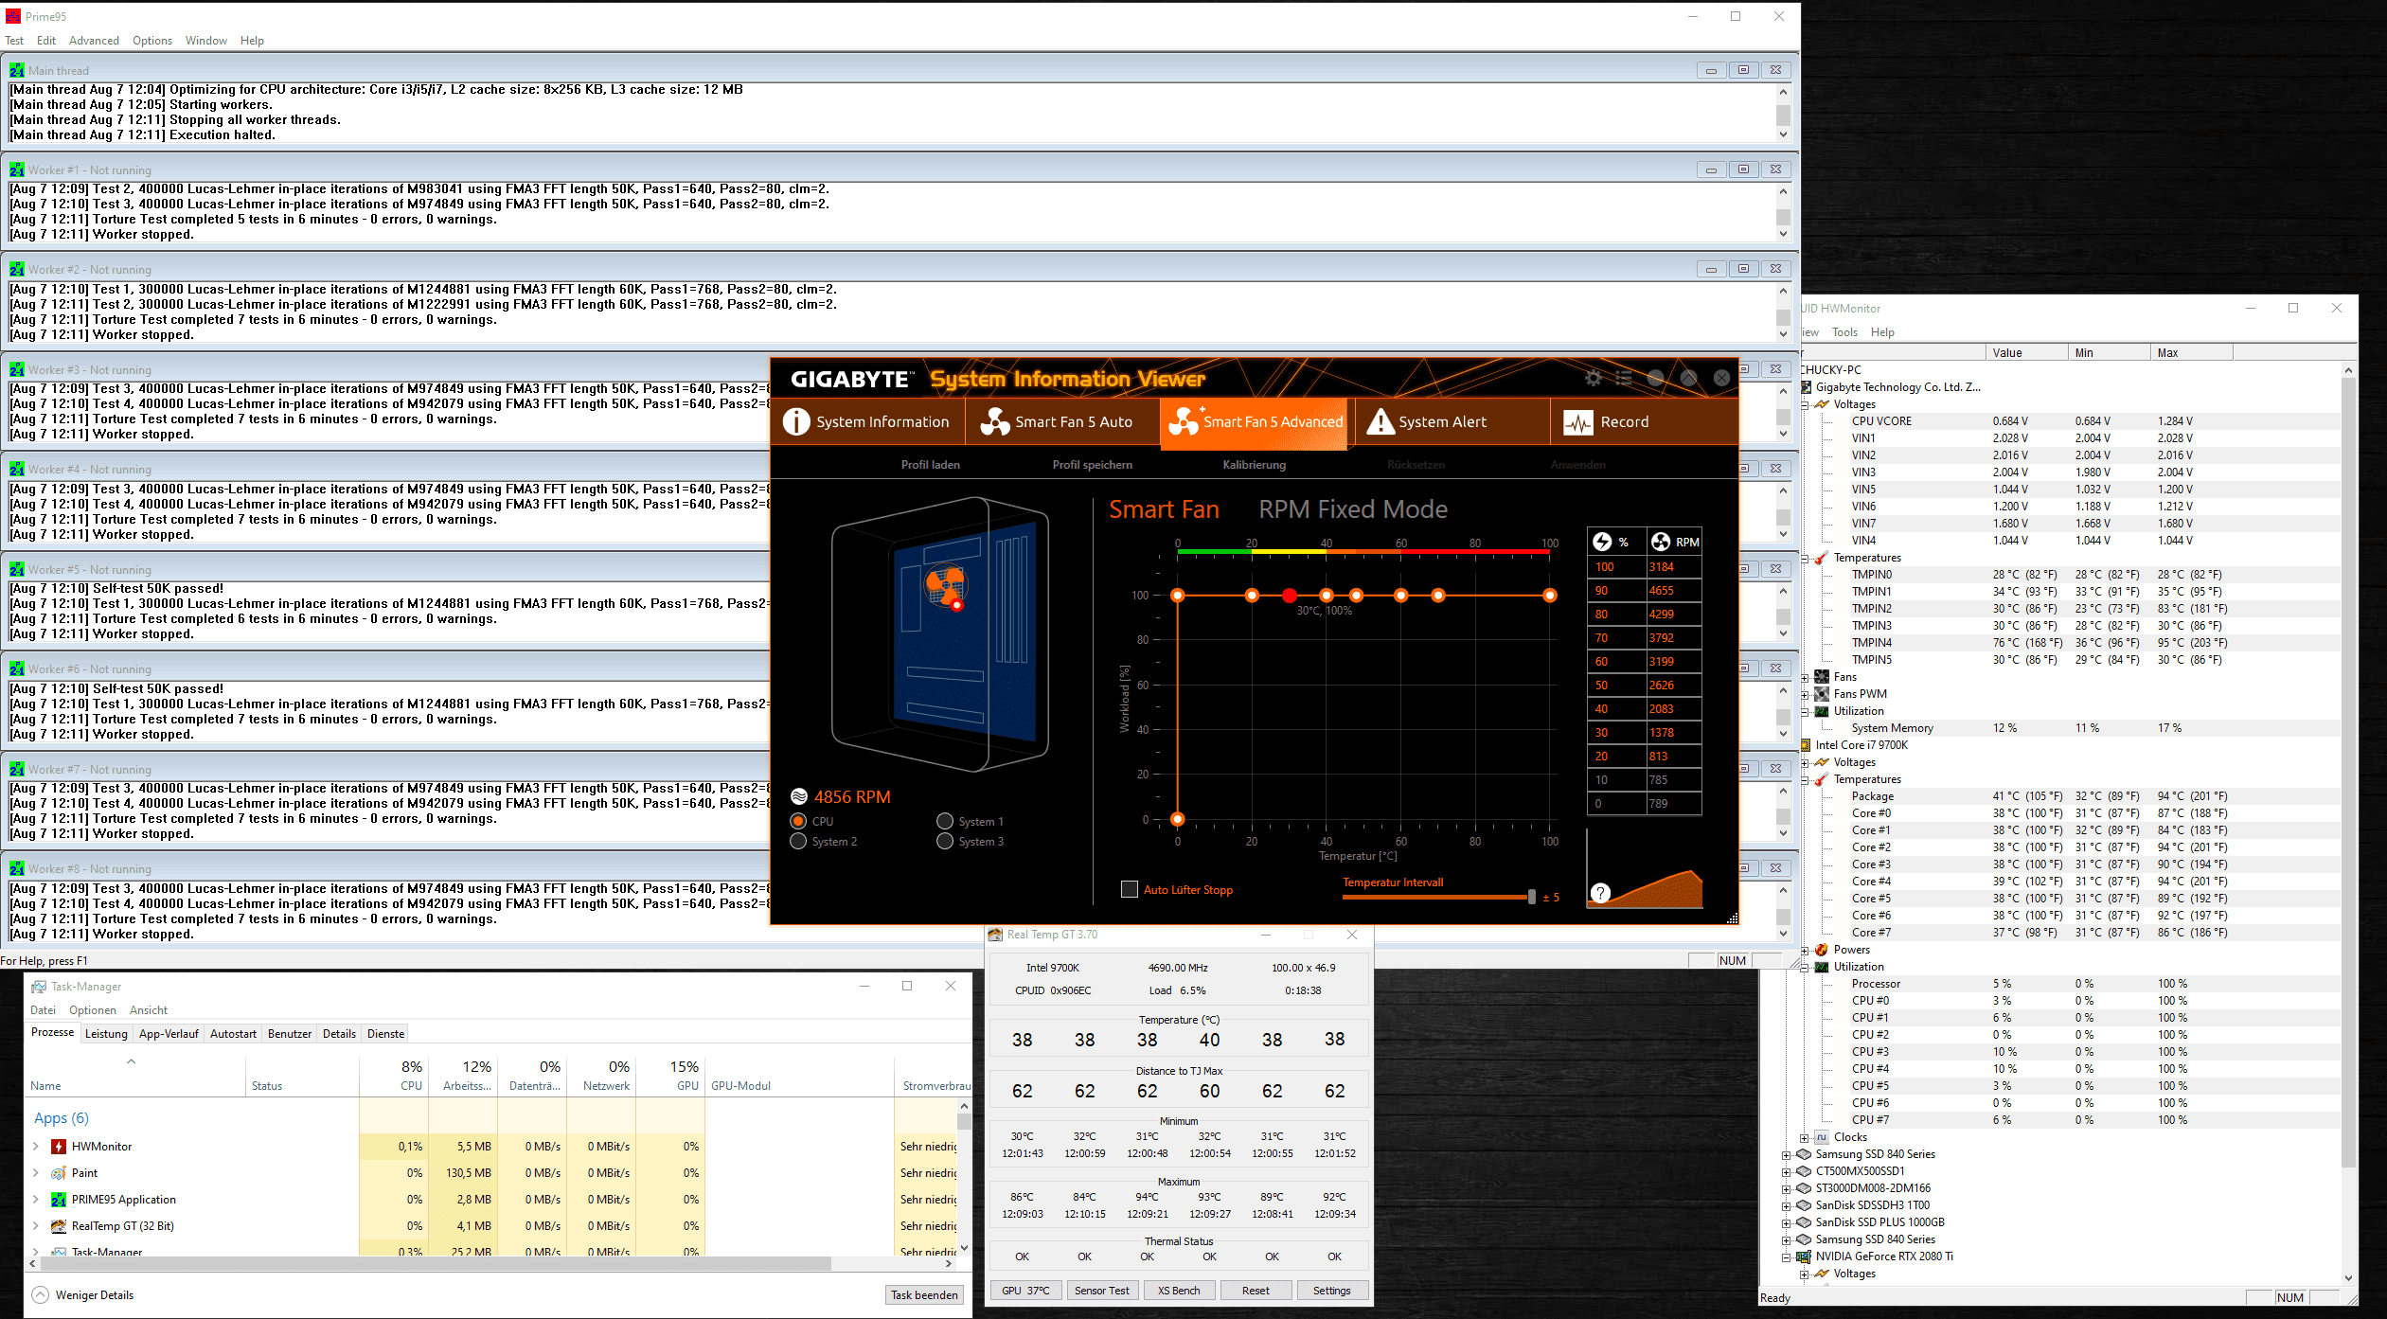This screenshot has height=1319, width=2387.
Task: Expand the SanDisk SSD PLUS 1000GB node
Action: click(x=1787, y=1223)
